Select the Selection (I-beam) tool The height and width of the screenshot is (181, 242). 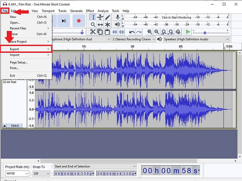point(93,17)
